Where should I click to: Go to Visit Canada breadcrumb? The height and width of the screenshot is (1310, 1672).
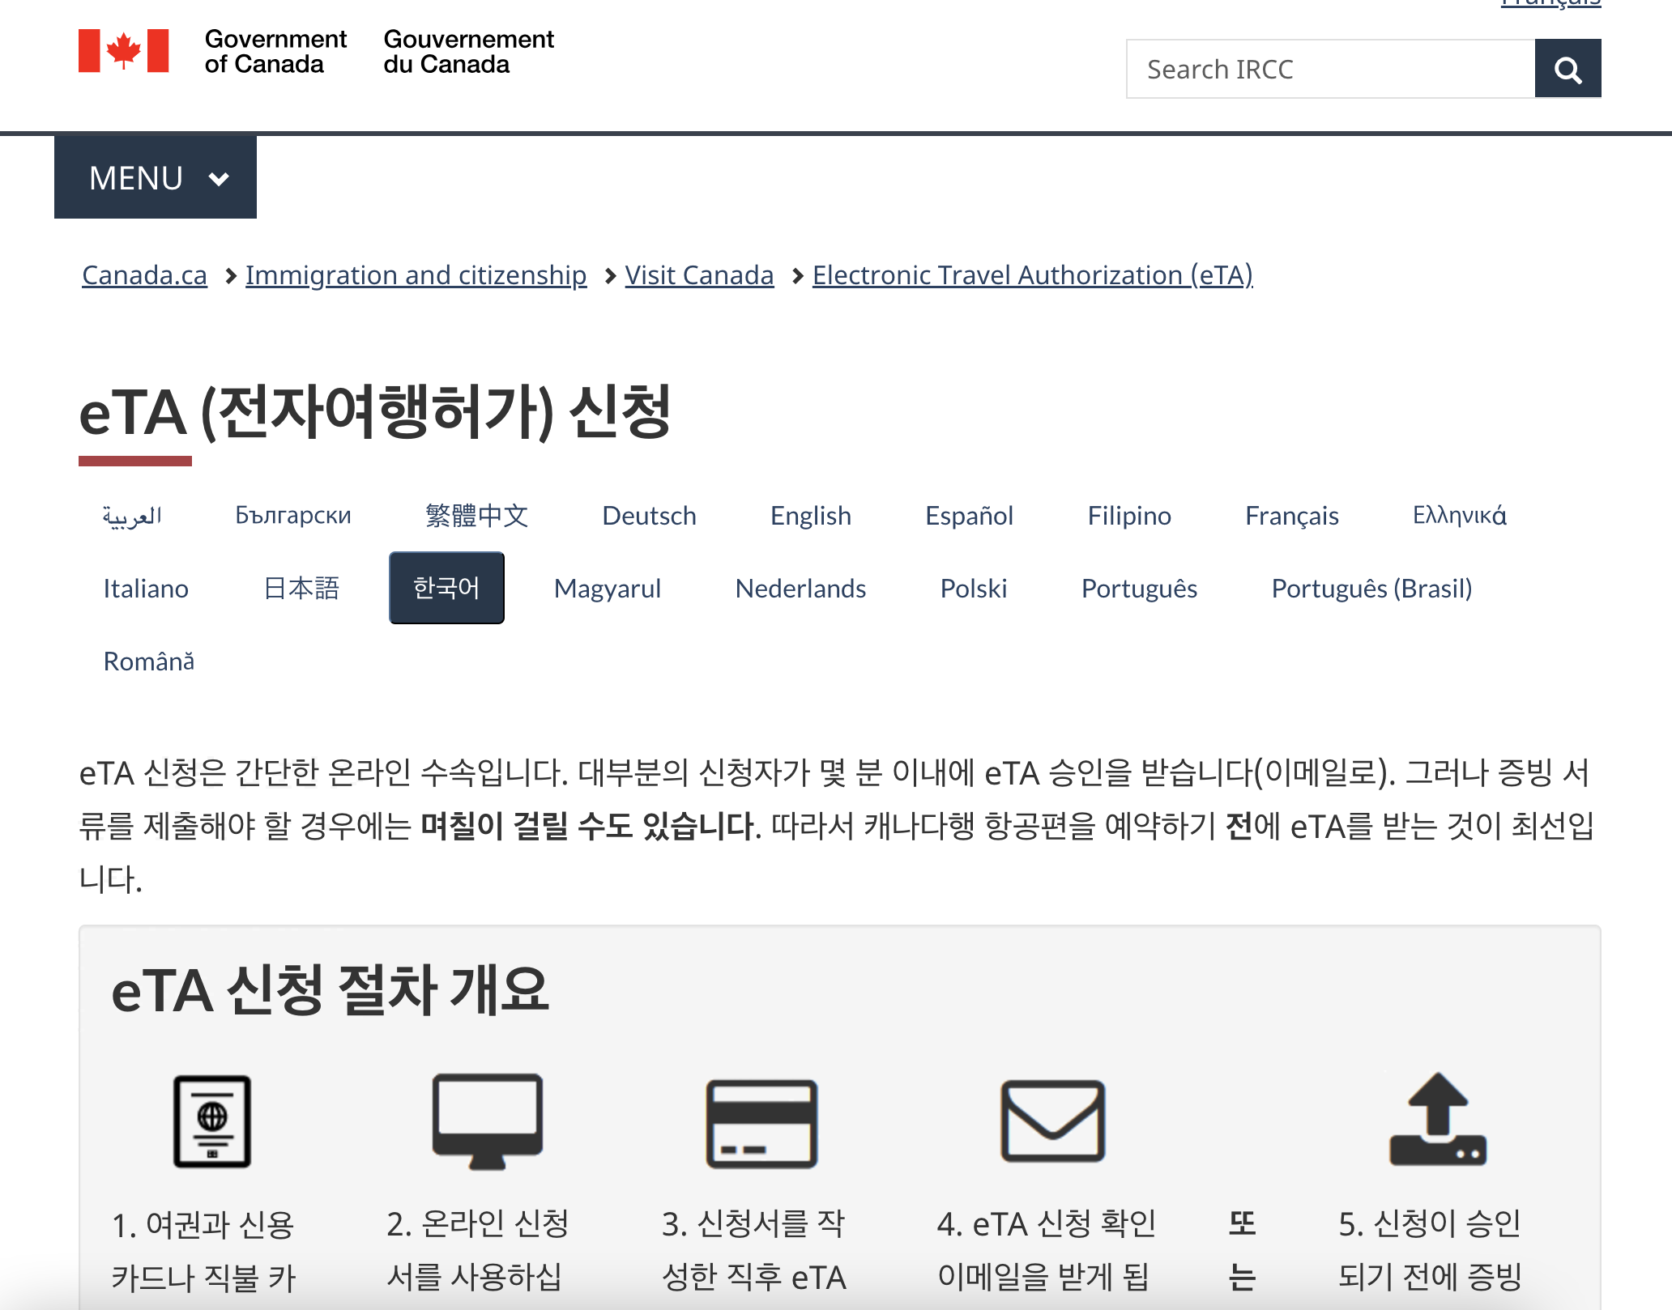(x=699, y=275)
